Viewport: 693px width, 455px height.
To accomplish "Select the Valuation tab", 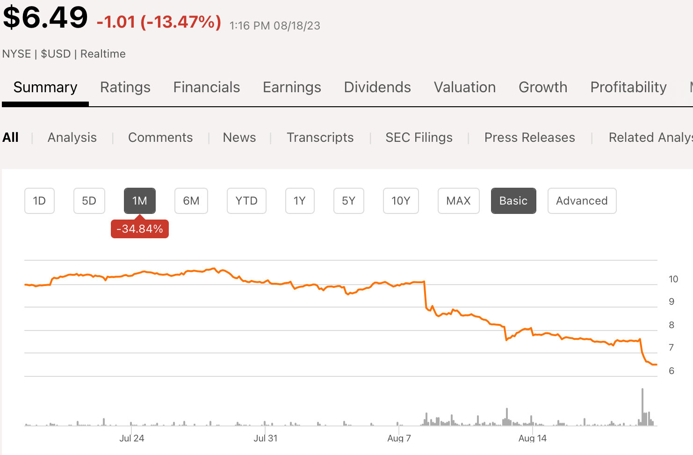I will tap(464, 88).
